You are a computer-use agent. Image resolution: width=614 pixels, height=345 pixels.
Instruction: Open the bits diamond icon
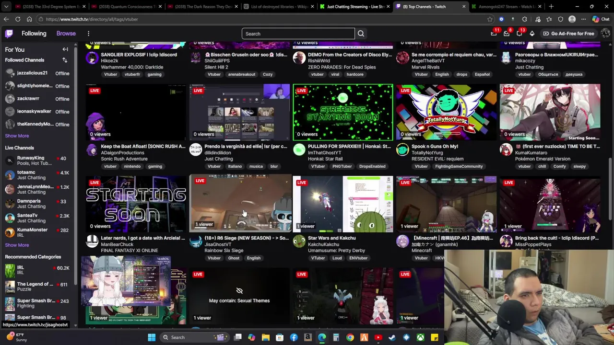pyautogui.click(x=532, y=34)
